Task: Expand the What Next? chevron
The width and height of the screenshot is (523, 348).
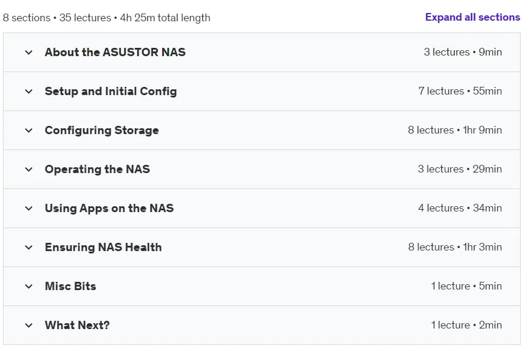Action: [28, 325]
